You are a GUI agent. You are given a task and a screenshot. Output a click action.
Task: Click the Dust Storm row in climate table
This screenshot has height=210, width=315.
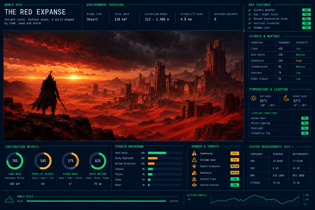pos(279,55)
